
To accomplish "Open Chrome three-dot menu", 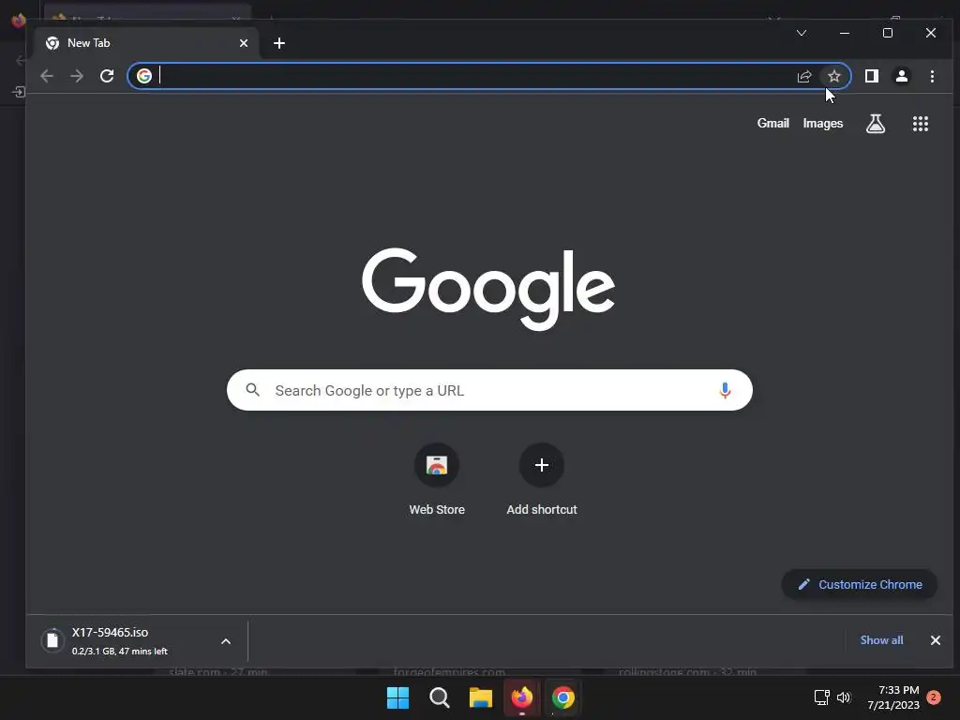I will pyautogui.click(x=932, y=76).
